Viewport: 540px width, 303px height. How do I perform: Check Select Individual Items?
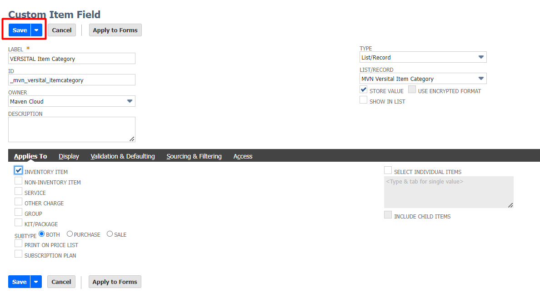(x=388, y=170)
